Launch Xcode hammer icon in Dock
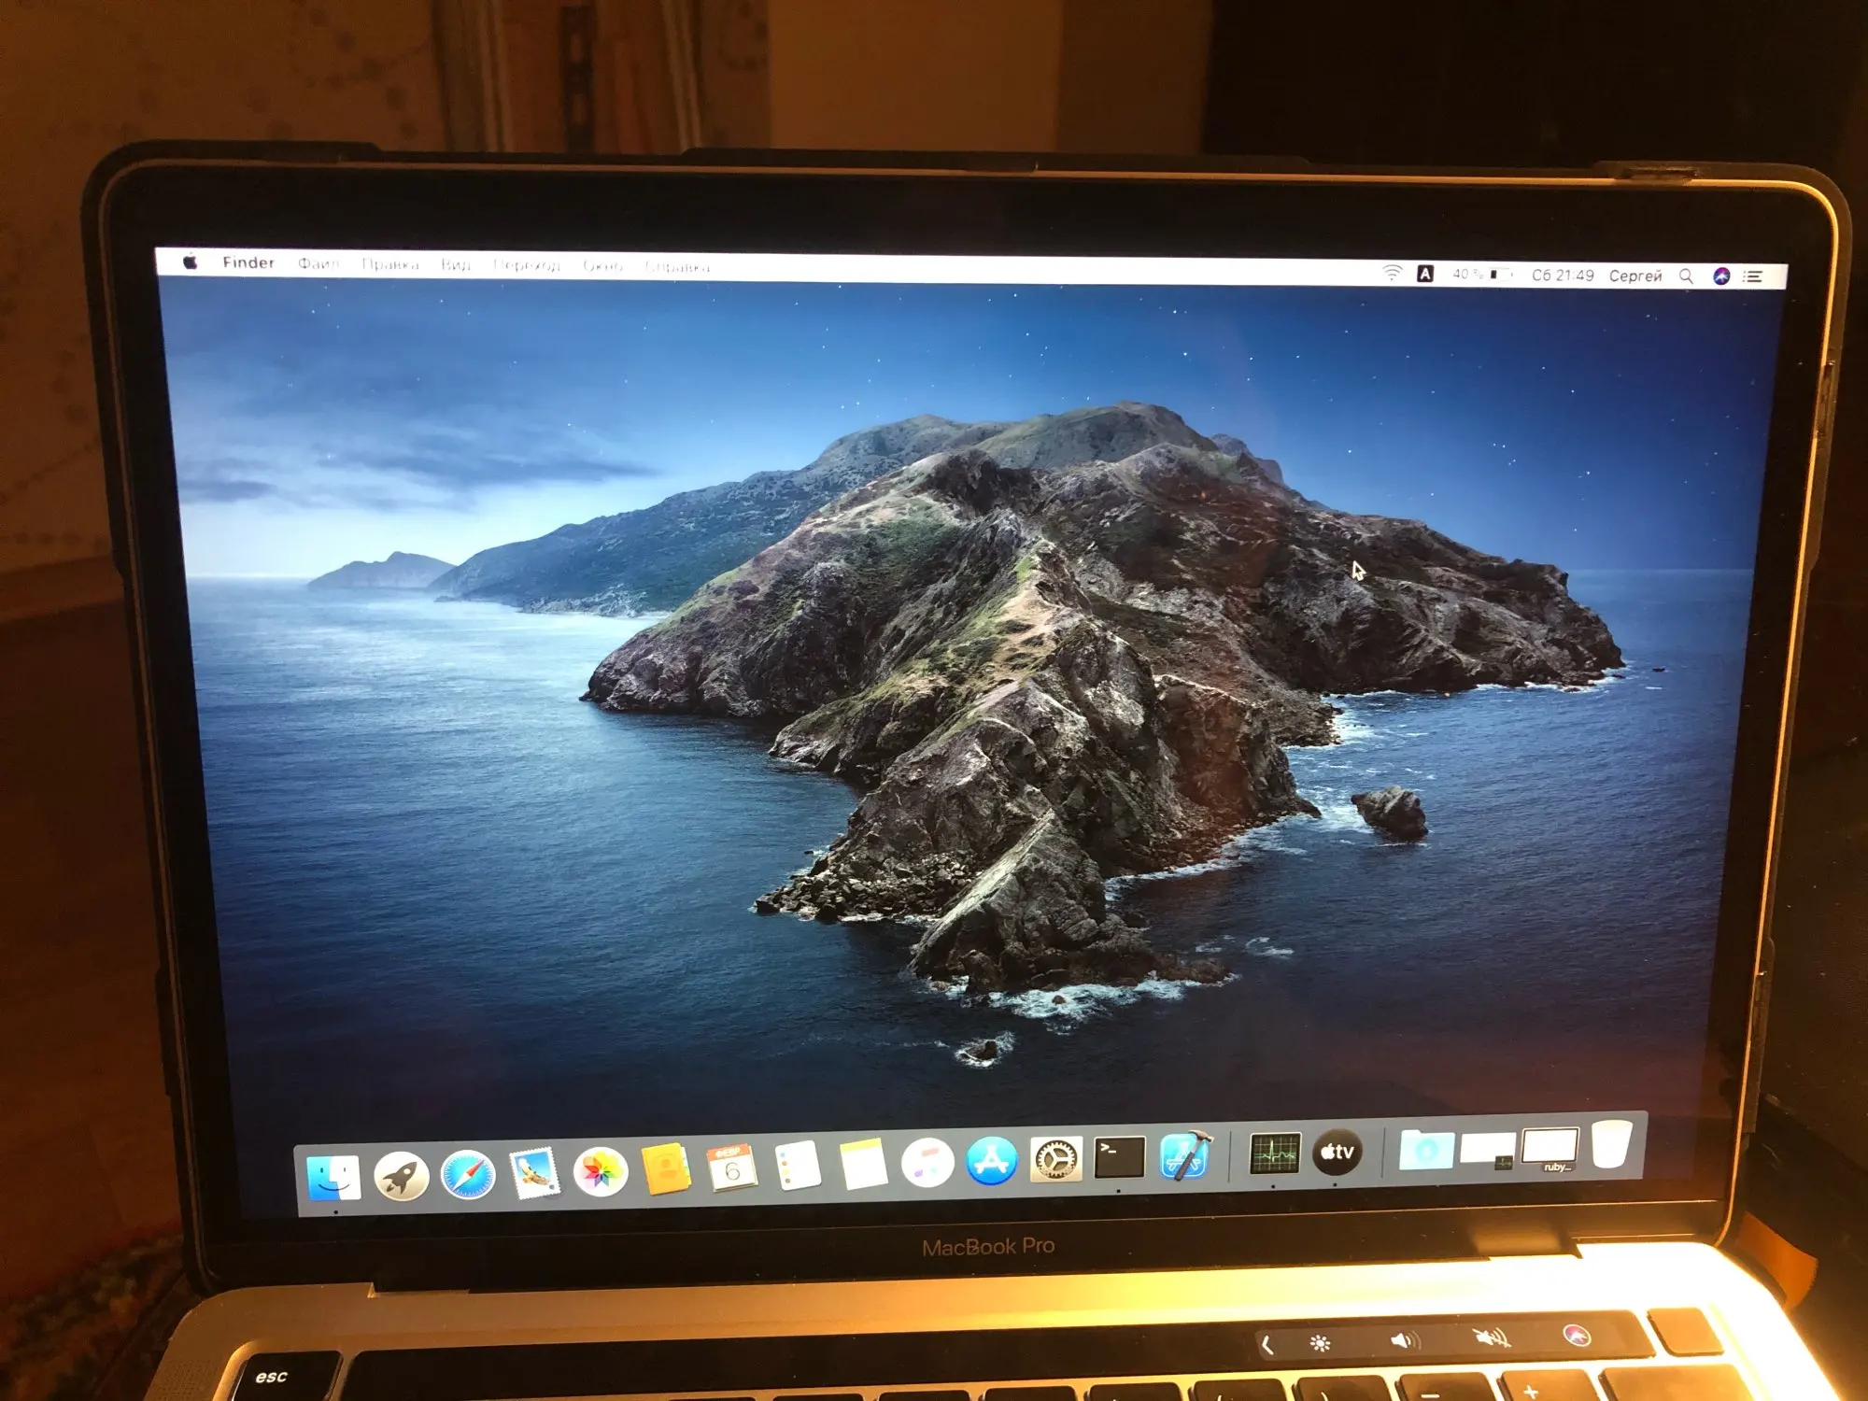 (x=1185, y=1155)
